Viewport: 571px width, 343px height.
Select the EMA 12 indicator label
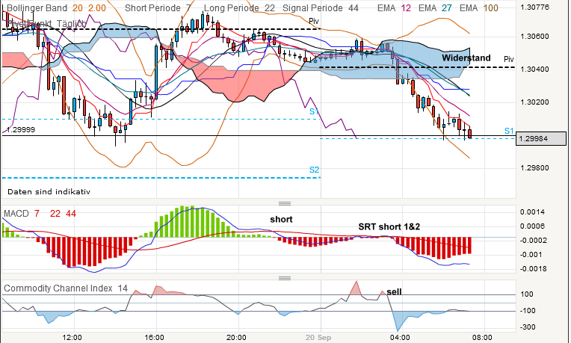(x=394, y=8)
